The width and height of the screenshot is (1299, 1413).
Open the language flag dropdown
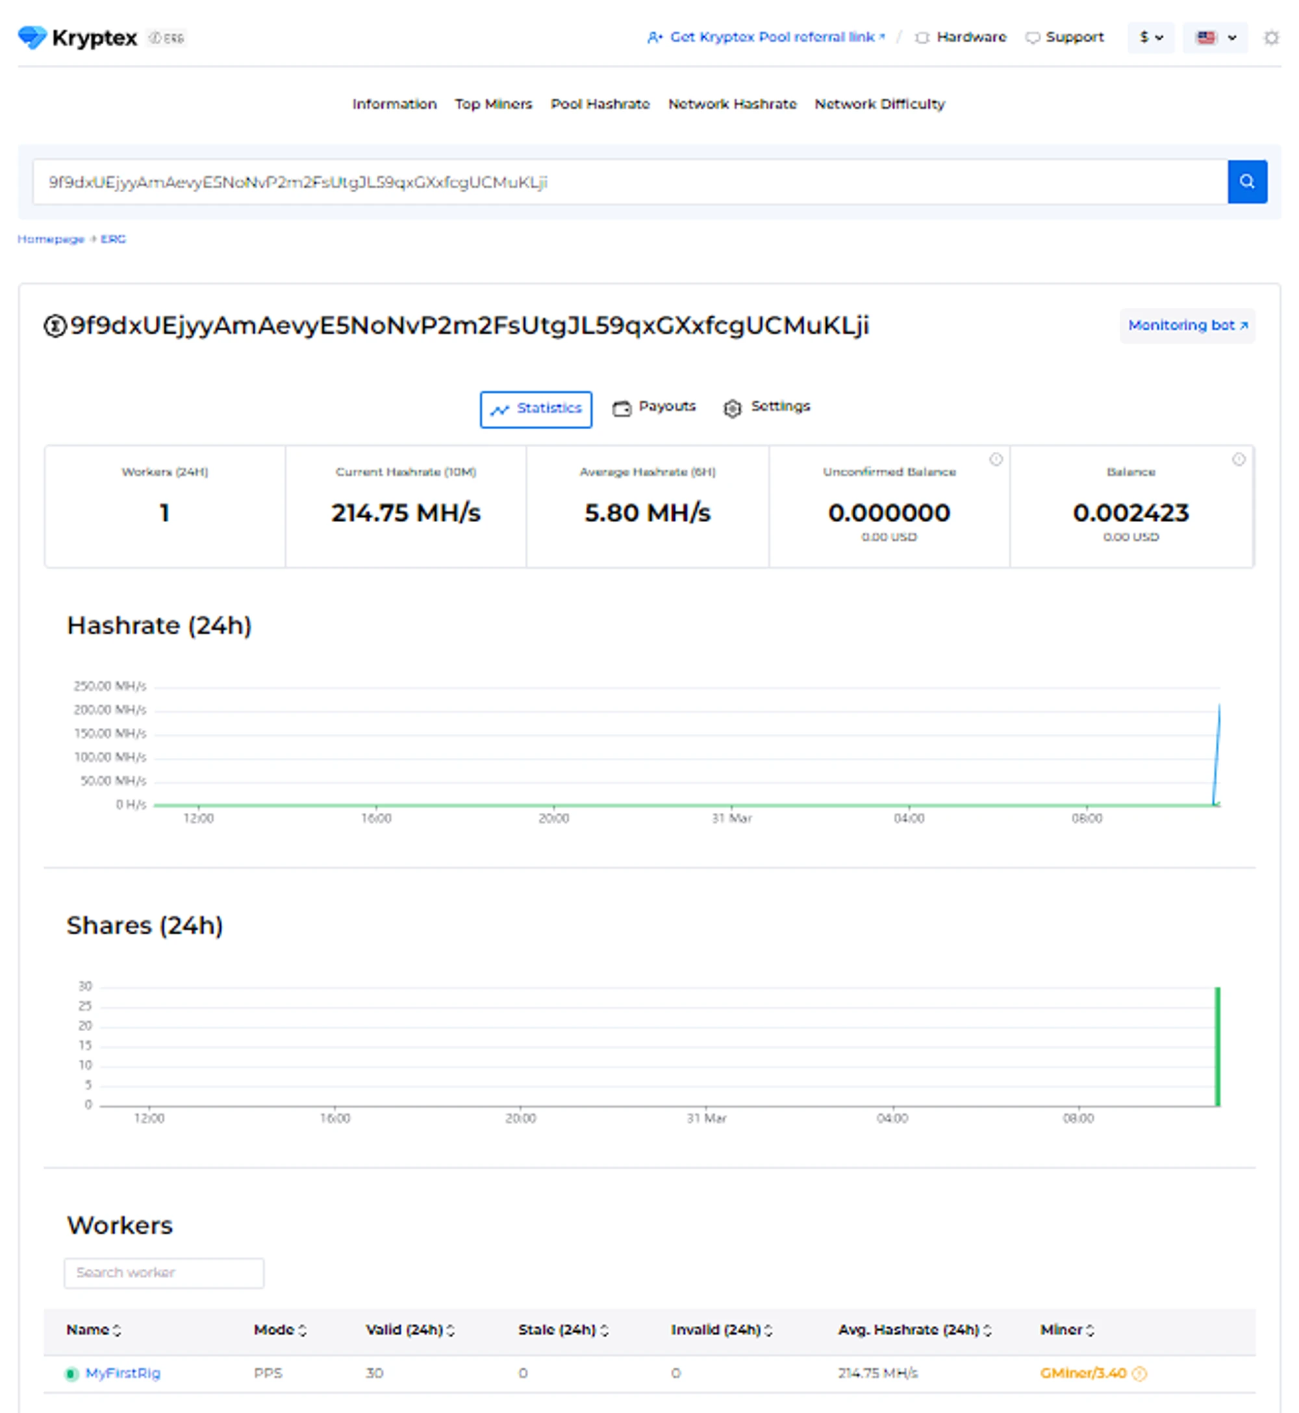coord(1215,37)
